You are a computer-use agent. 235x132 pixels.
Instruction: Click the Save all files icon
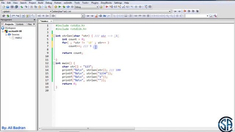[16, 7]
